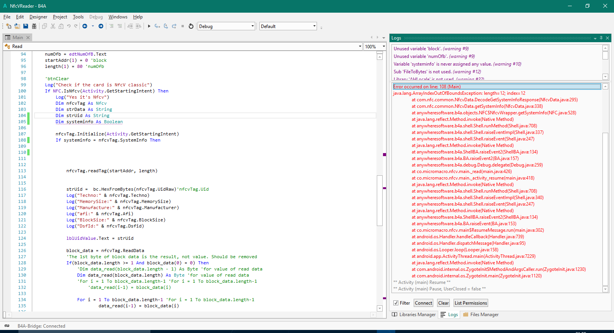Expand the Read sub selector dropdown
The width and height of the screenshot is (614, 333).
pyautogui.click(x=360, y=46)
